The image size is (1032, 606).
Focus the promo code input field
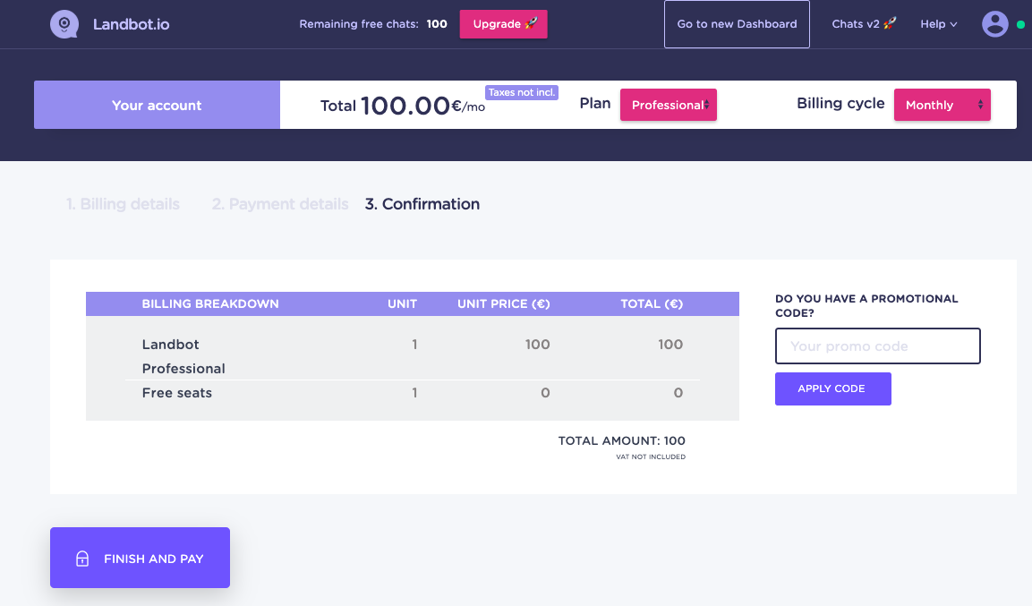click(x=877, y=346)
